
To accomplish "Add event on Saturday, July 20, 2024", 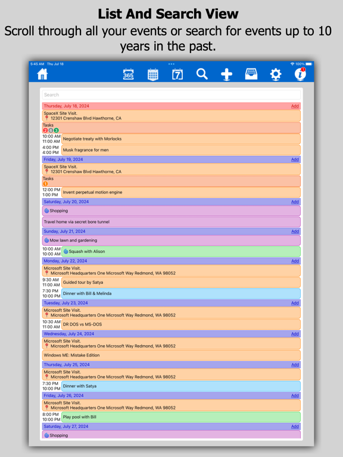I will pos(295,202).
